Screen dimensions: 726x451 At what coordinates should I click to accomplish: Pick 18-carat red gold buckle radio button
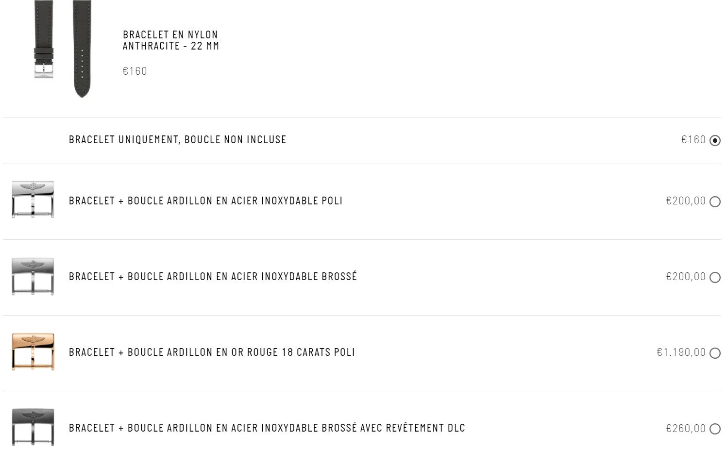click(x=715, y=353)
